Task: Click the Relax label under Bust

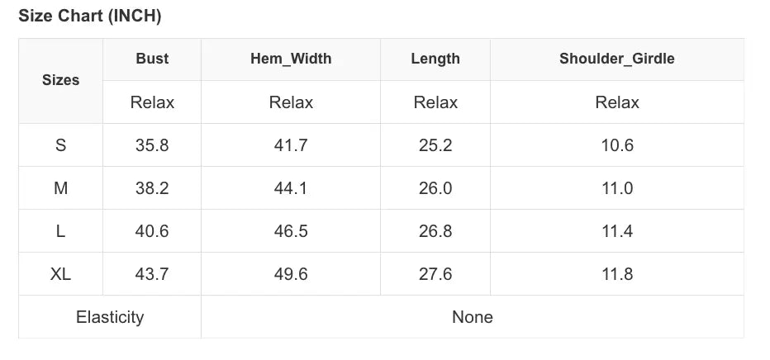Action: click(152, 102)
